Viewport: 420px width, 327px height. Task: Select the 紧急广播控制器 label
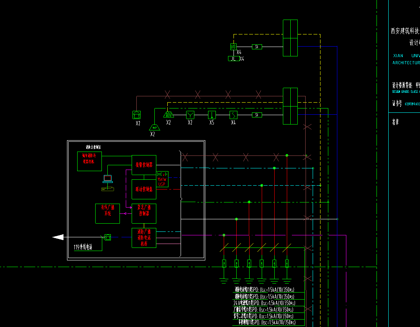click(x=144, y=210)
